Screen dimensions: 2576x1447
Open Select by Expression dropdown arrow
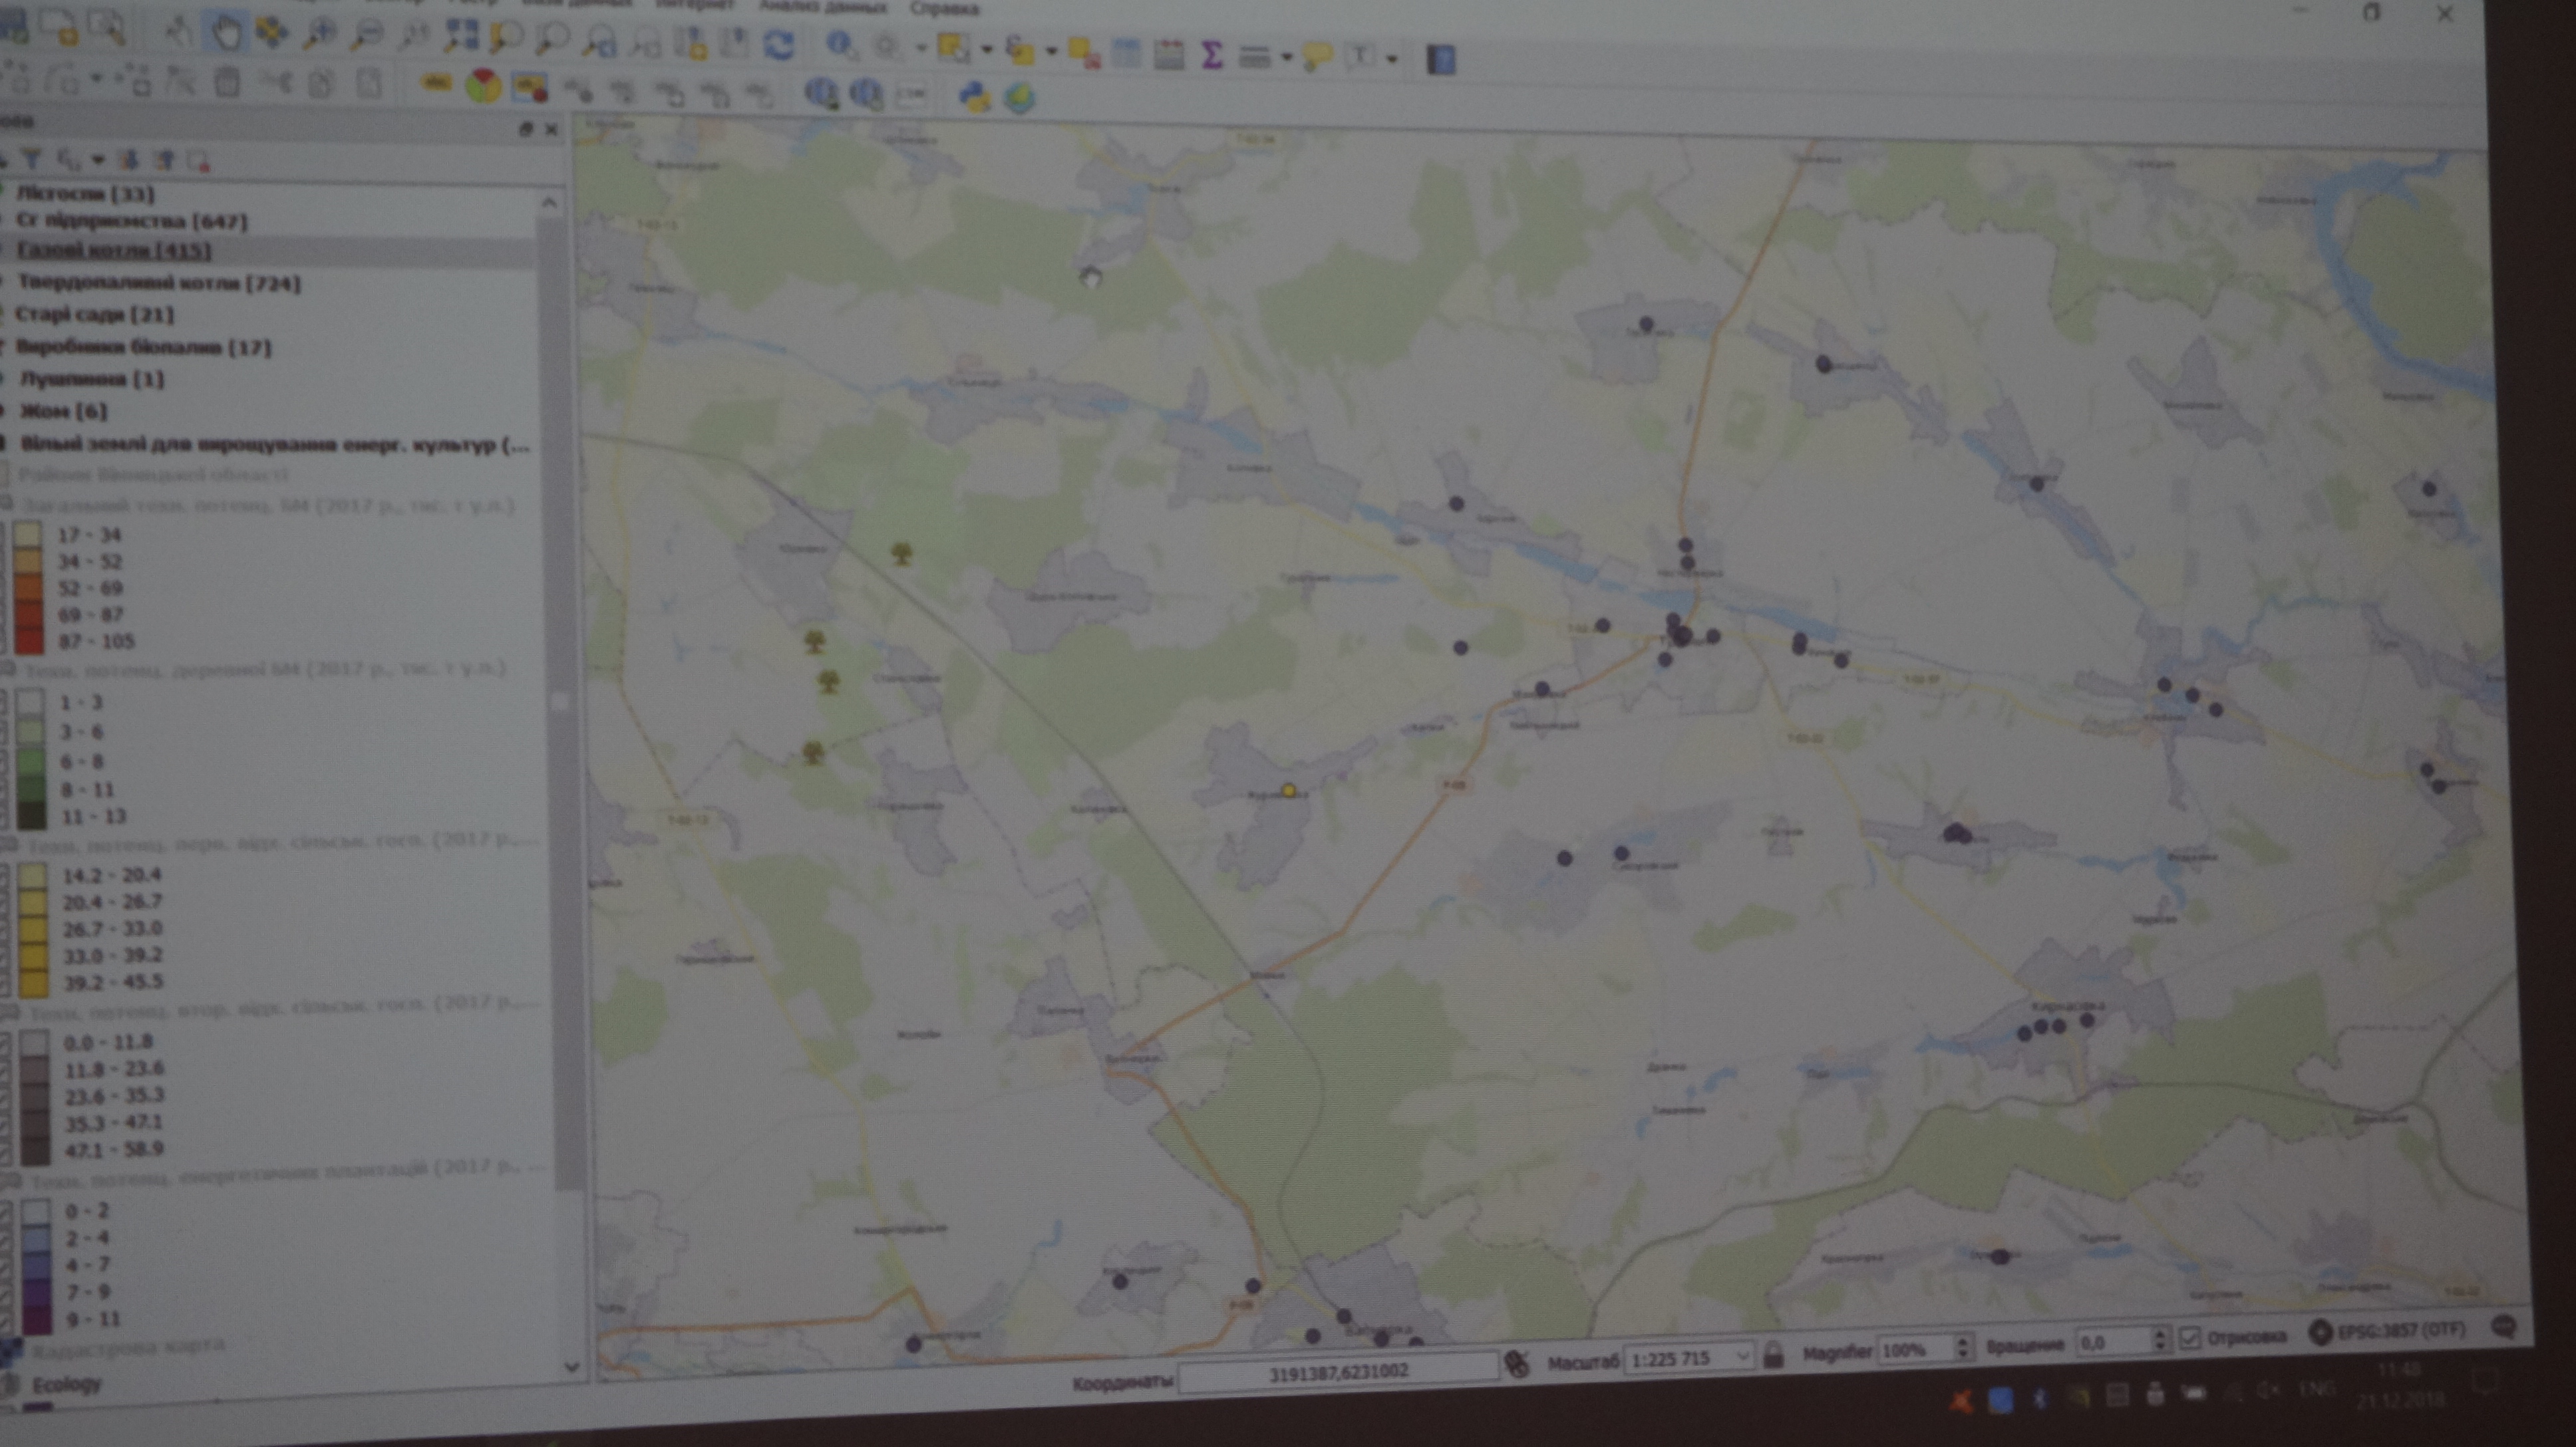pos(1051,51)
